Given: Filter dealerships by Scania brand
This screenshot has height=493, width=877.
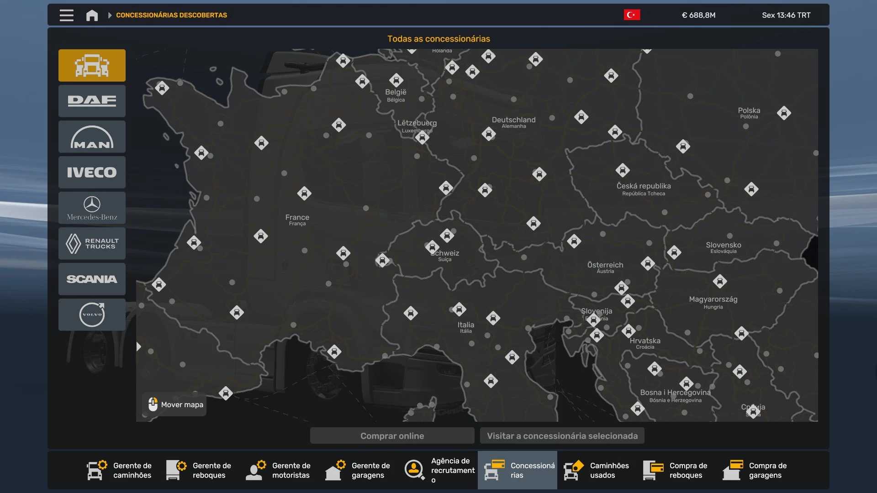Looking at the screenshot, I should 92,279.
